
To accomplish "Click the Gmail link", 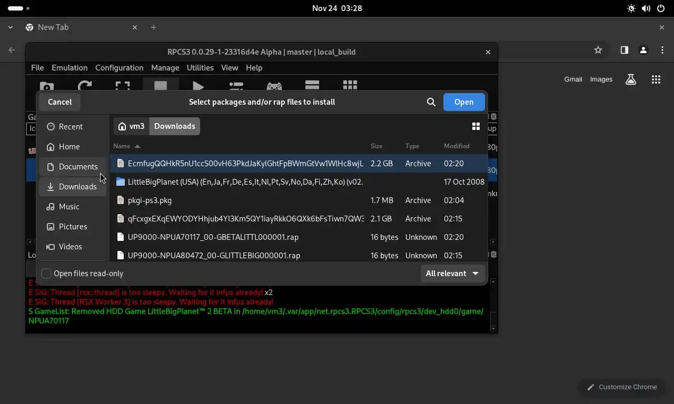I will (x=573, y=79).
